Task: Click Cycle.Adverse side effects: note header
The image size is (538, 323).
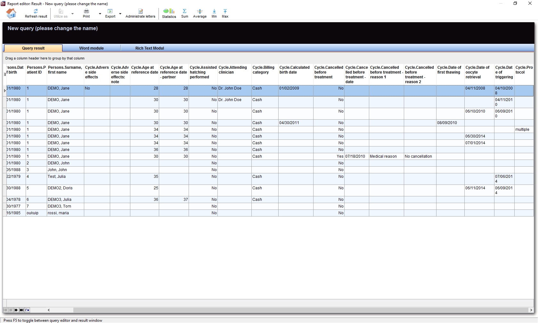Action: [120, 75]
